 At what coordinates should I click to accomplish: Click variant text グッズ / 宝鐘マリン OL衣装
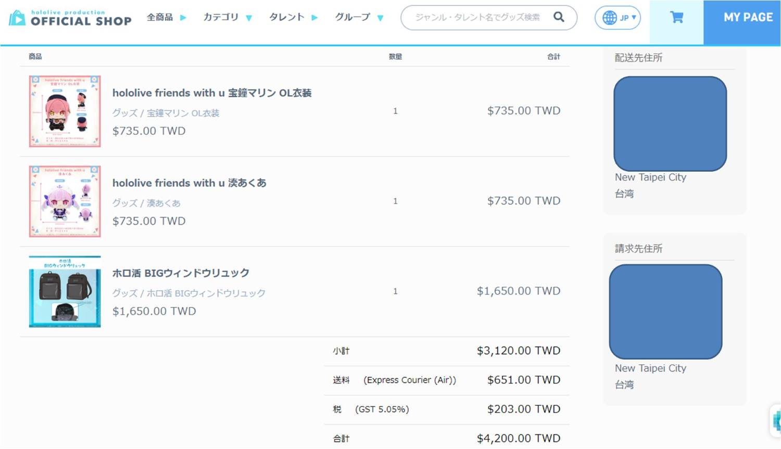click(166, 113)
